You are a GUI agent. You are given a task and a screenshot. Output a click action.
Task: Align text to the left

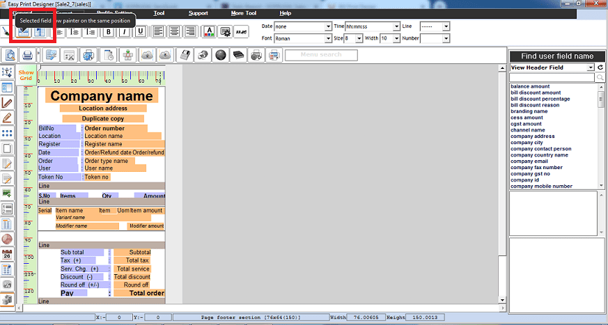coord(158,32)
